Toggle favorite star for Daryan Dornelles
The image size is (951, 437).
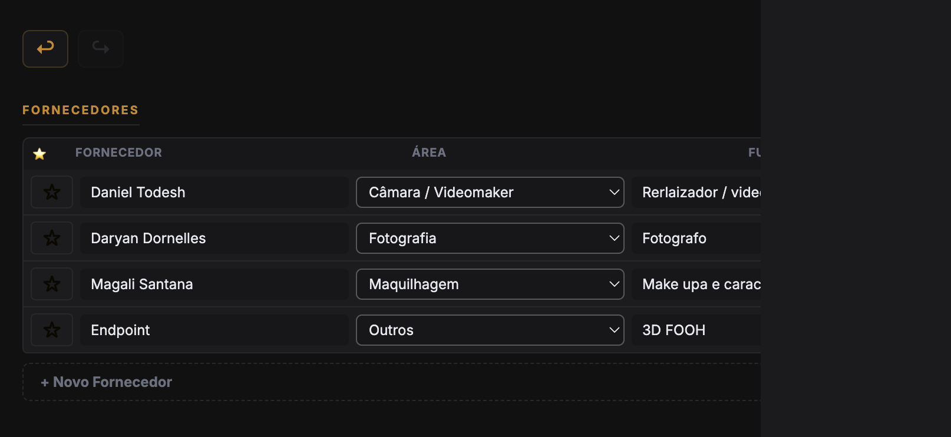(52, 238)
